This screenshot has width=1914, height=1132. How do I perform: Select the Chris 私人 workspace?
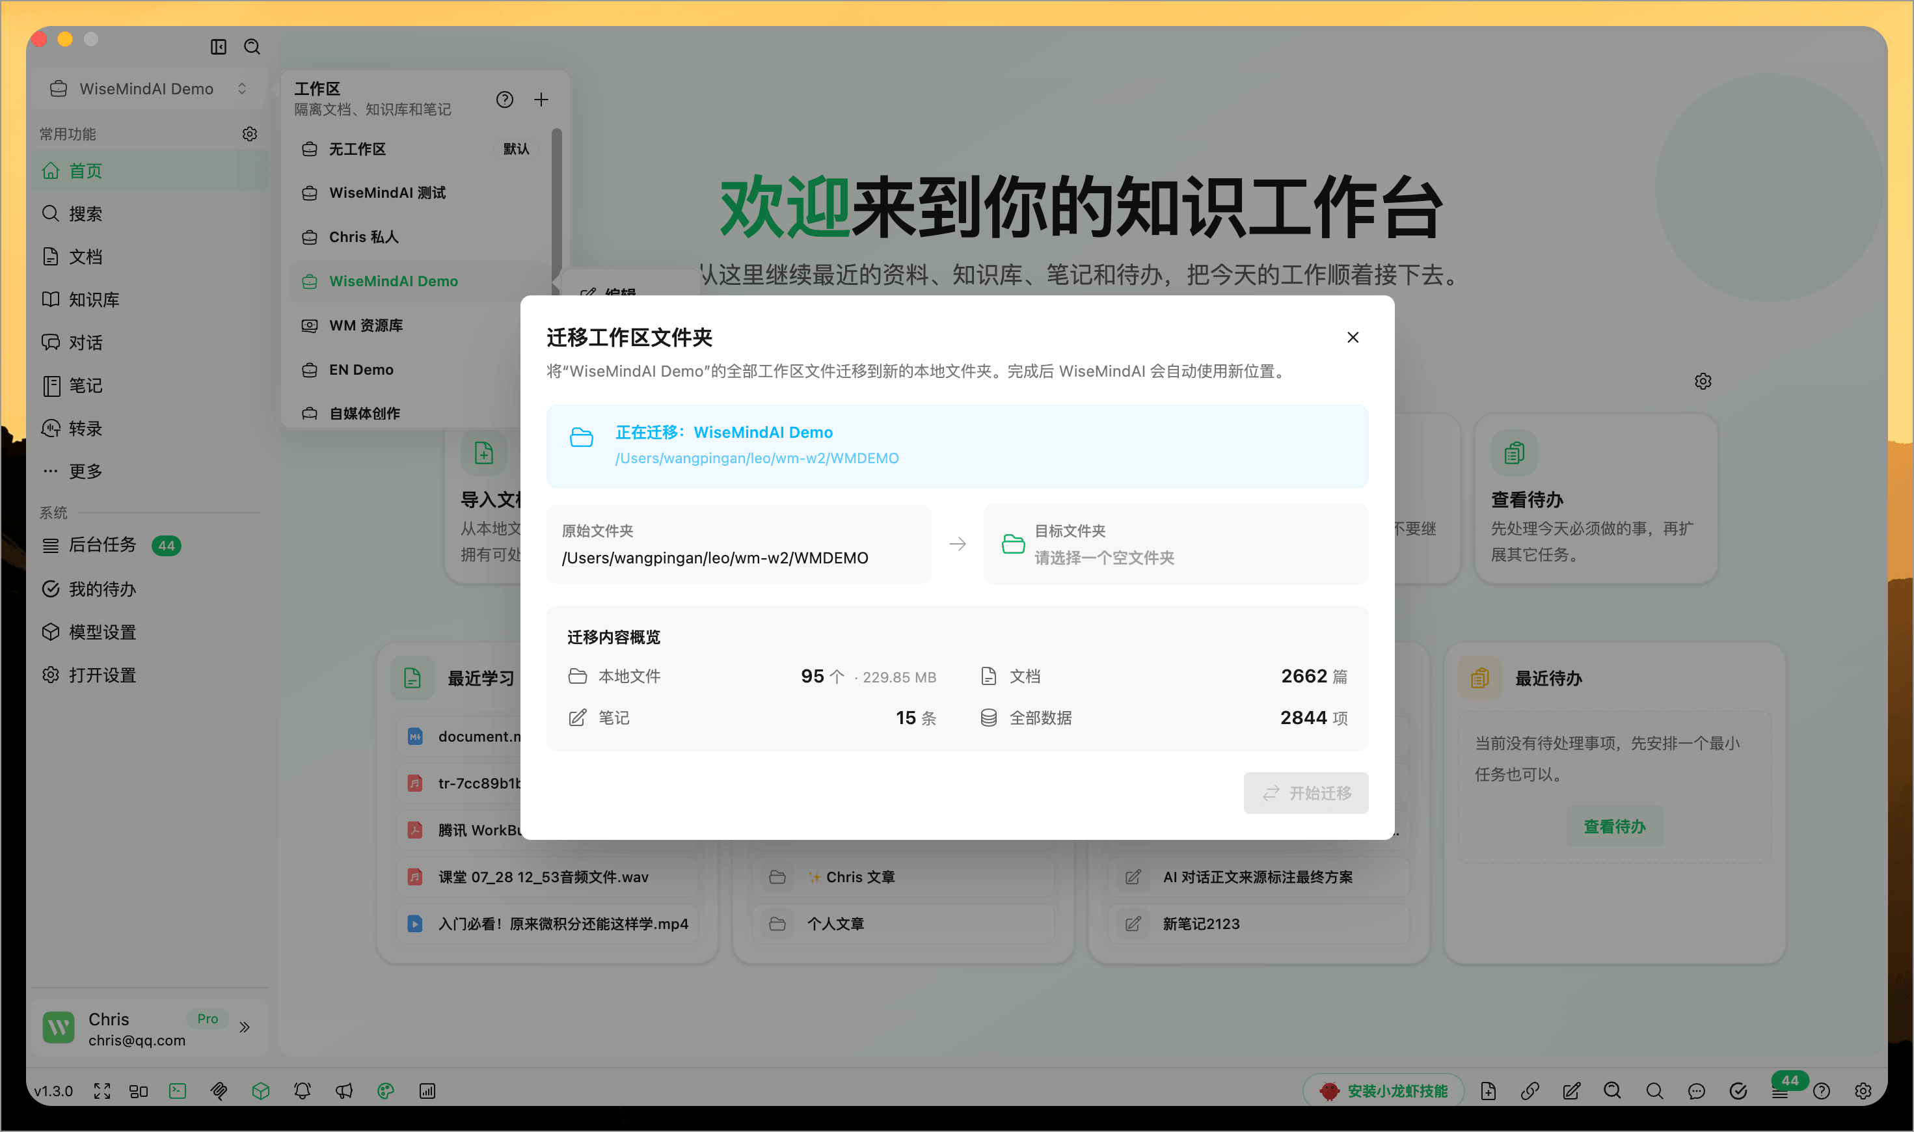tap(418, 237)
